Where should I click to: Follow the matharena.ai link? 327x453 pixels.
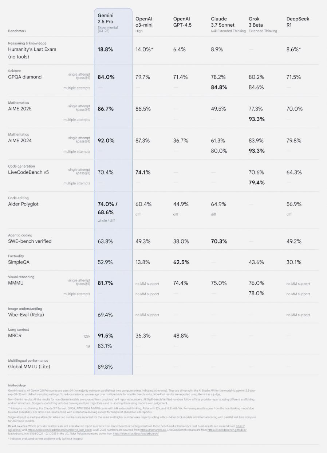[153, 429]
